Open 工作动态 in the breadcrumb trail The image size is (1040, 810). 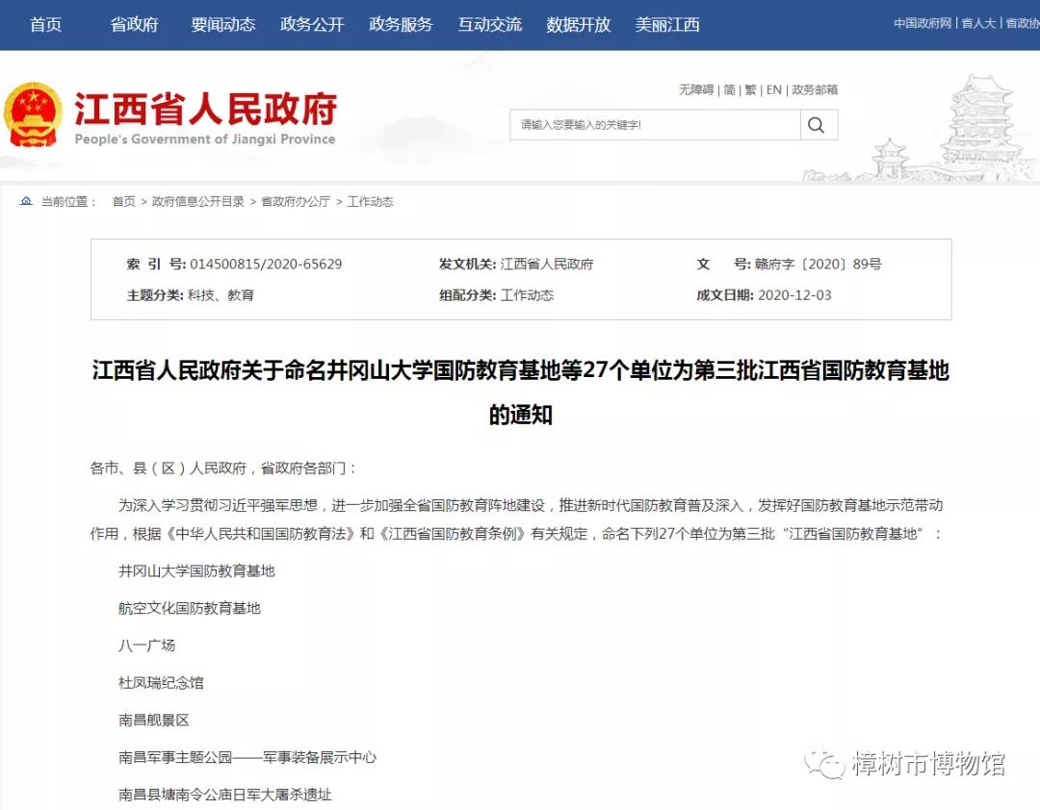[367, 202]
